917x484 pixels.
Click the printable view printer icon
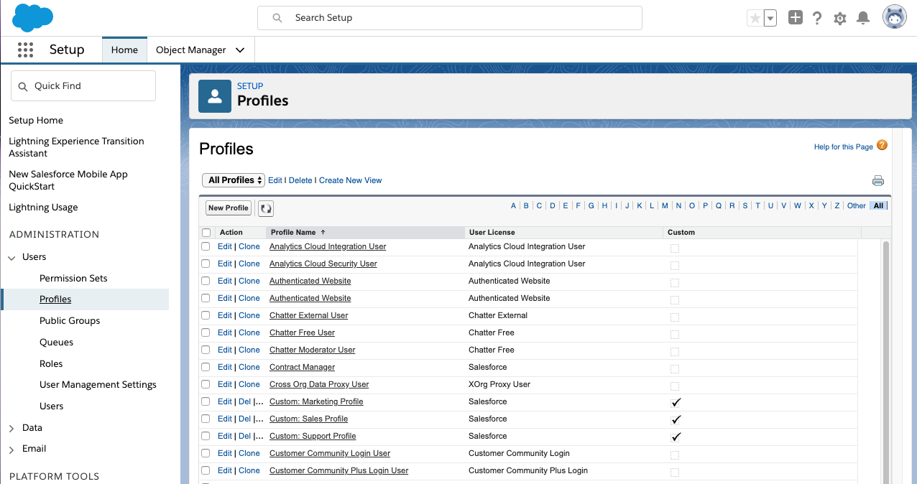(x=877, y=181)
